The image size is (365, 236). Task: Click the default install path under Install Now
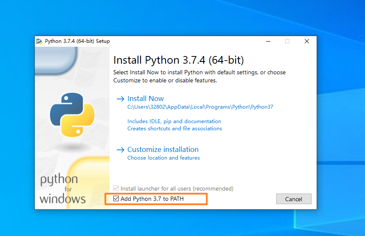tap(200, 107)
